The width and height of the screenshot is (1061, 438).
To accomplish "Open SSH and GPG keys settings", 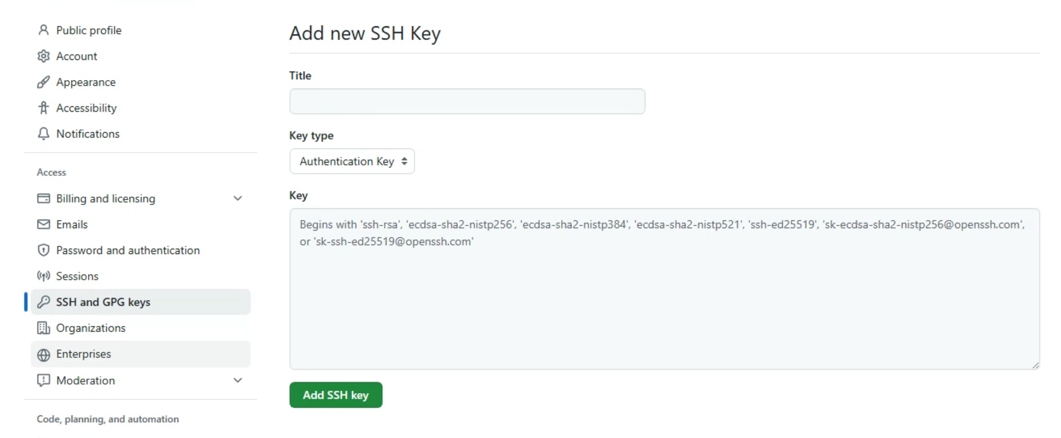I will [103, 302].
